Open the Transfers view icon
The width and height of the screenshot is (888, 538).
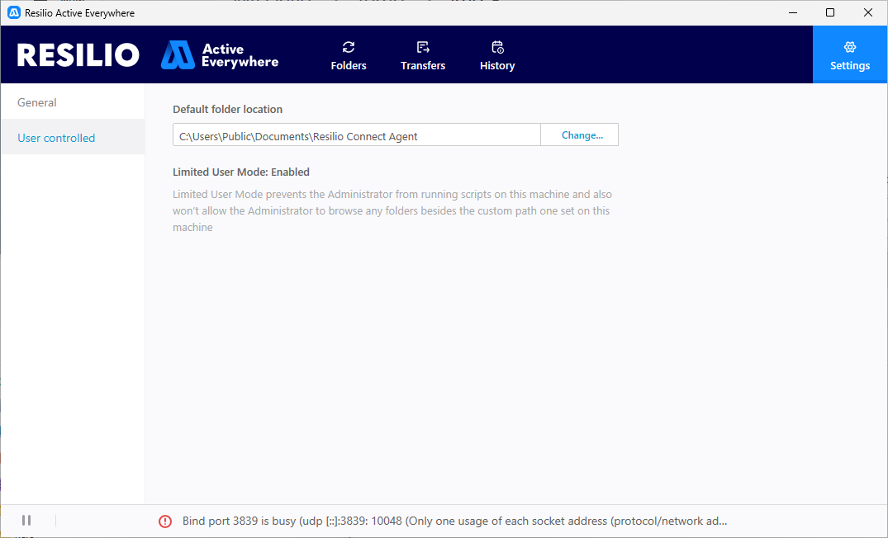tap(423, 48)
